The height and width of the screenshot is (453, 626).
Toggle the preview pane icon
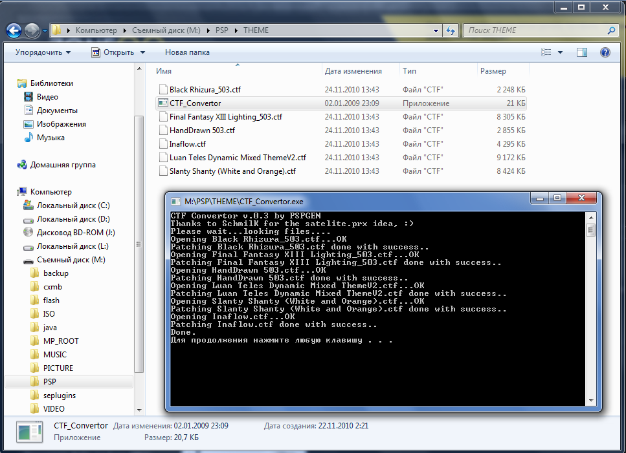click(582, 52)
